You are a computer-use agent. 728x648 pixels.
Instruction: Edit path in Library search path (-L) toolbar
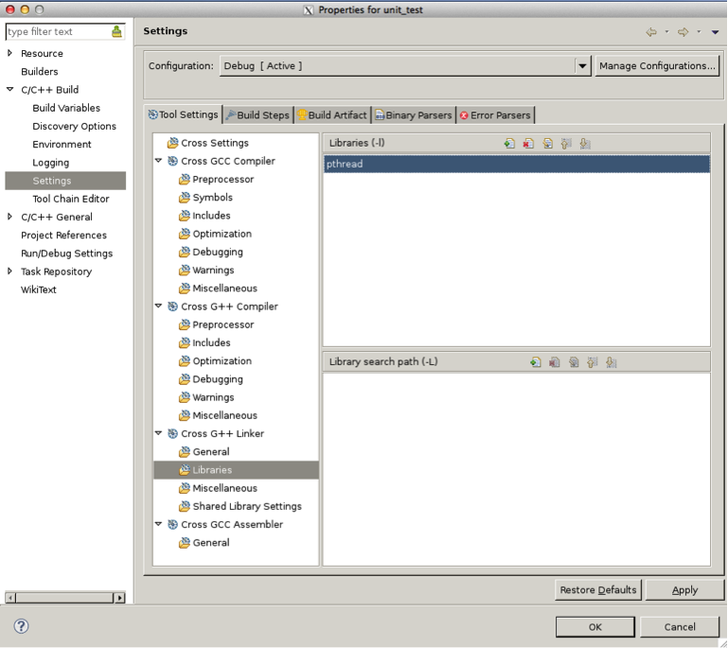pyautogui.click(x=574, y=362)
